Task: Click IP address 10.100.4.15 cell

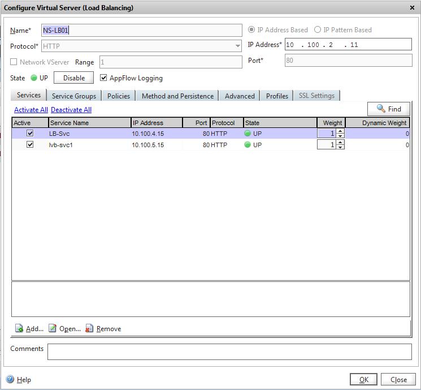Action: click(x=147, y=134)
